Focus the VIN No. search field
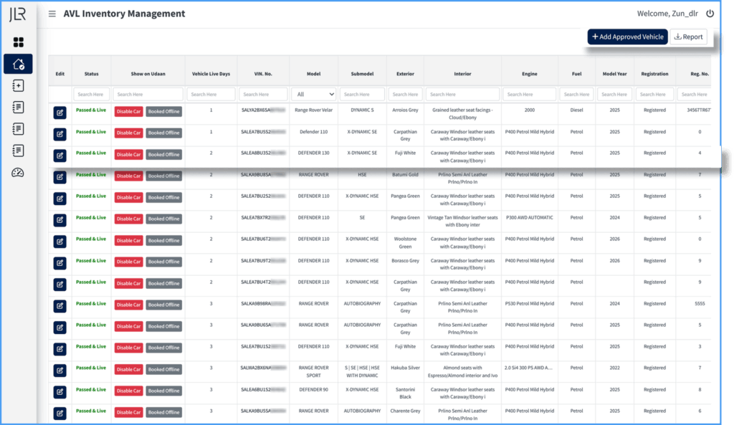 (263, 94)
